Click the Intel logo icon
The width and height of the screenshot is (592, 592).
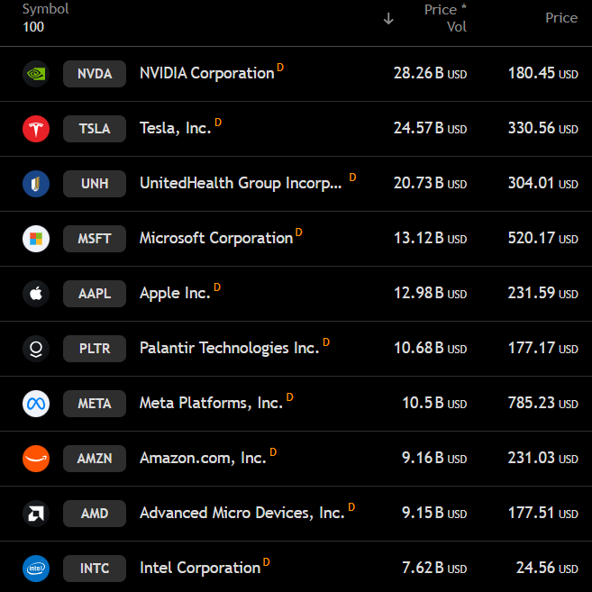pyautogui.click(x=36, y=569)
